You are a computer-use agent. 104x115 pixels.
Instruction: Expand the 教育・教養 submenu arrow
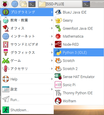point(52,20)
